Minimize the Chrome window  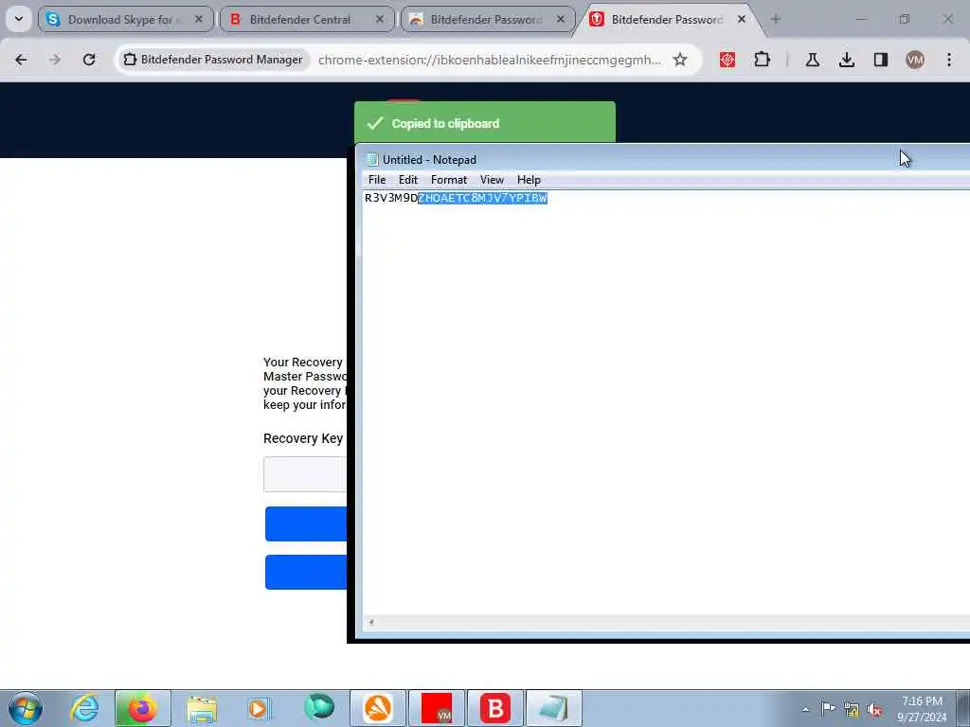tap(861, 19)
